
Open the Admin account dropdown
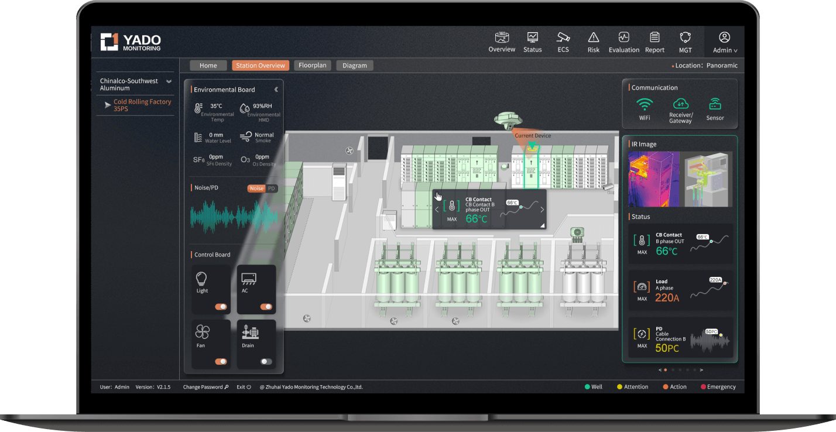[725, 42]
